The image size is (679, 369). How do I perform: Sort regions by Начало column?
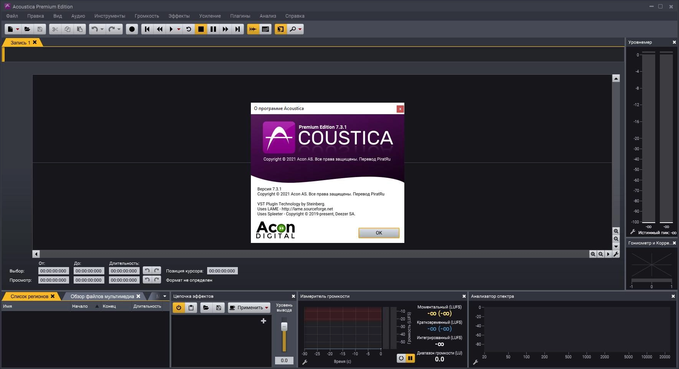(x=86, y=306)
